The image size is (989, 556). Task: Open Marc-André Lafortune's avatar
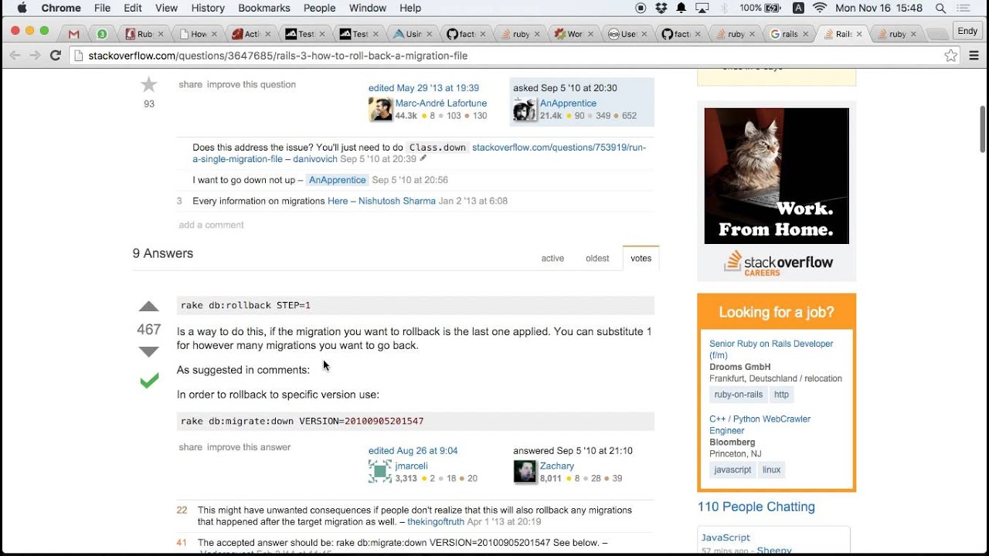tap(380, 110)
